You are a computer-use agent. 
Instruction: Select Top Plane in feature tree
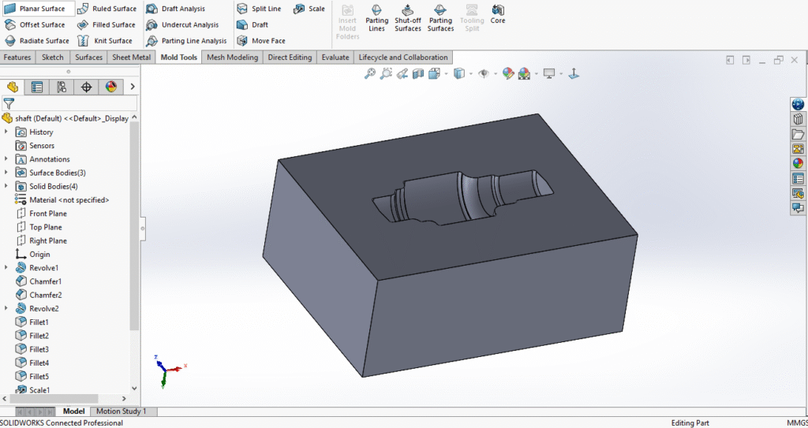46,227
